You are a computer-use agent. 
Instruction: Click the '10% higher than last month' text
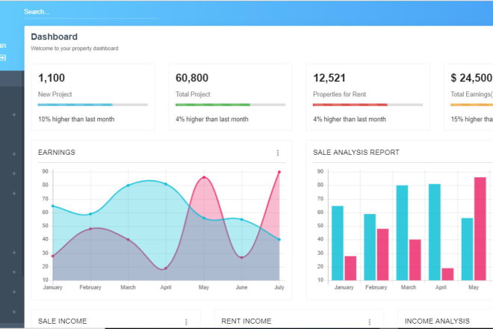tap(76, 120)
